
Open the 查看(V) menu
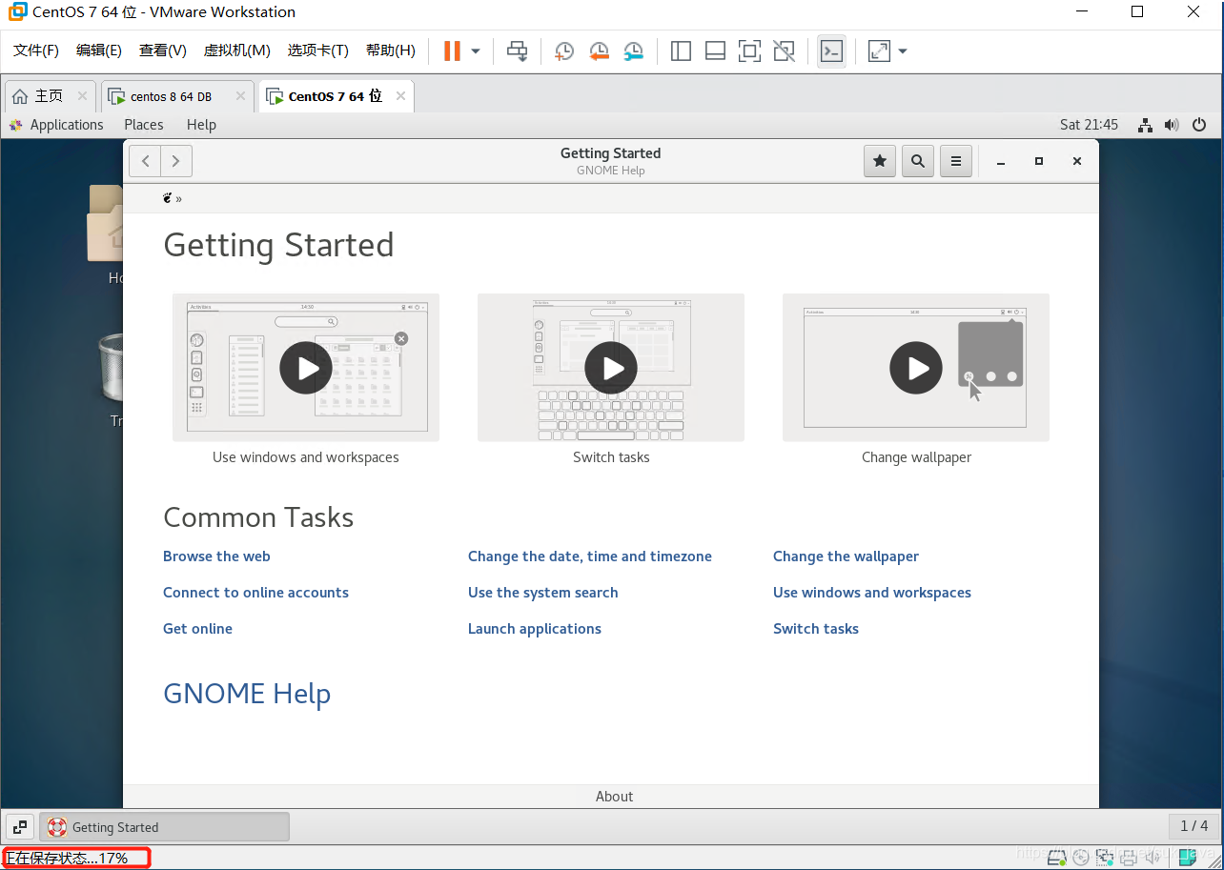[163, 51]
